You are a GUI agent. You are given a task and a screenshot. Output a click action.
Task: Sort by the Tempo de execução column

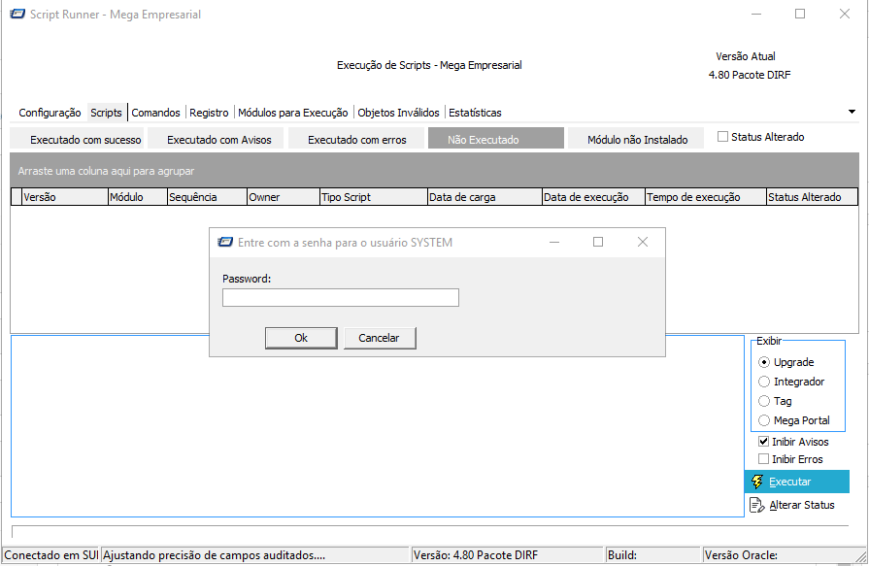point(706,197)
